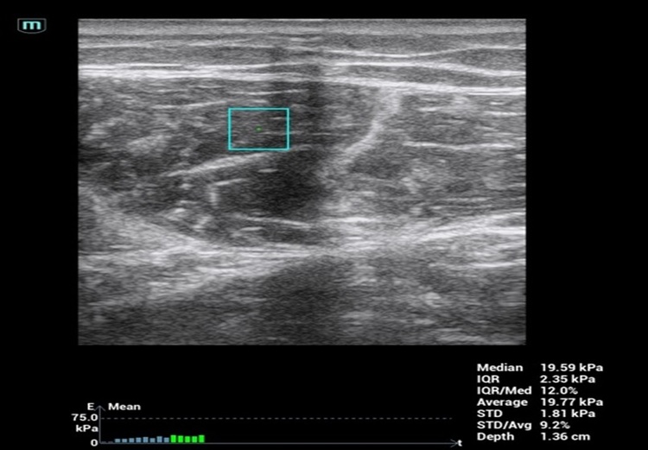
Task: Click the 't' time axis arrow end
Action: [x=459, y=442]
